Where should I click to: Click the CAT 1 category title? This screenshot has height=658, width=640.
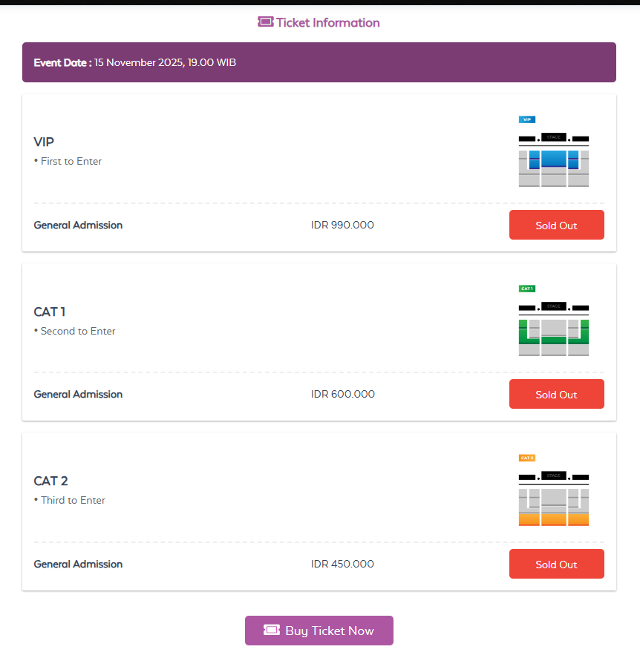click(x=50, y=312)
